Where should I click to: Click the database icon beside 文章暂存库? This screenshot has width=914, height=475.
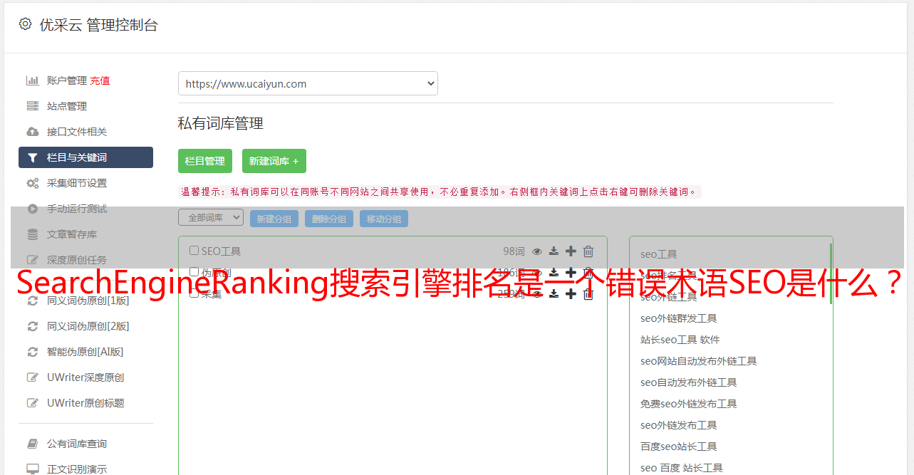click(x=33, y=234)
